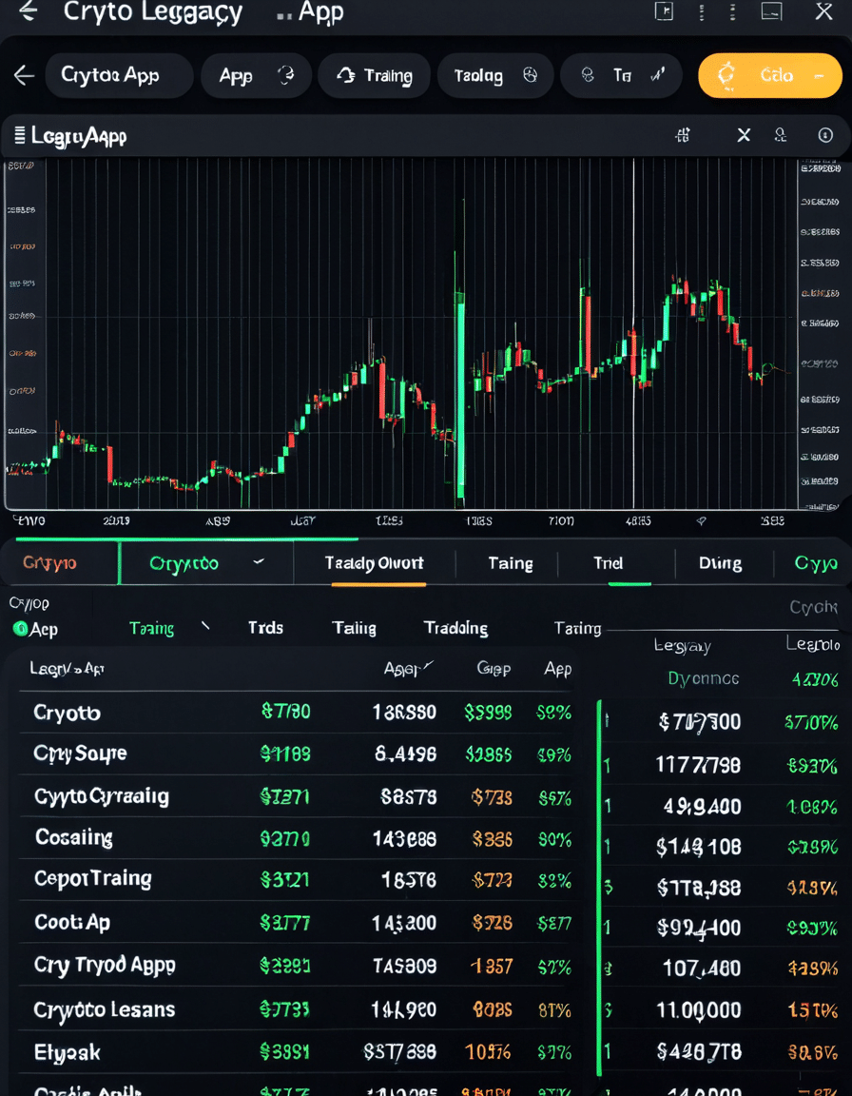Select the green Cyyo tab at right edge
The width and height of the screenshot is (852, 1096).
coord(816,563)
